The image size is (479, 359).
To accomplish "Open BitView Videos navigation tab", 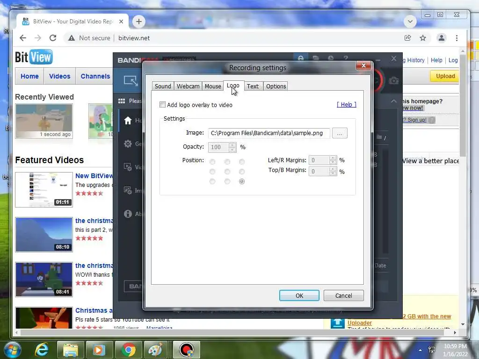I will tap(59, 76).
